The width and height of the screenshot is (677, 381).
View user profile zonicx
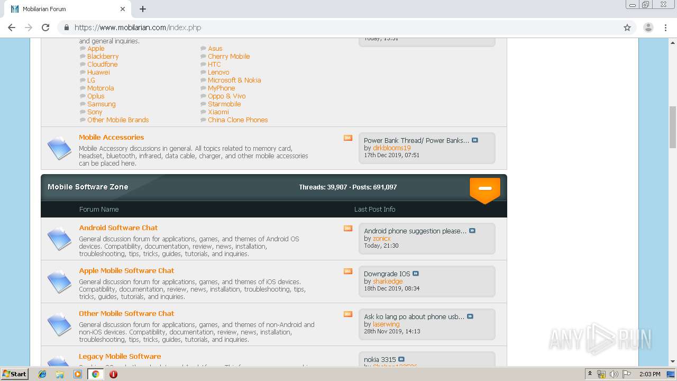[382, 238]
